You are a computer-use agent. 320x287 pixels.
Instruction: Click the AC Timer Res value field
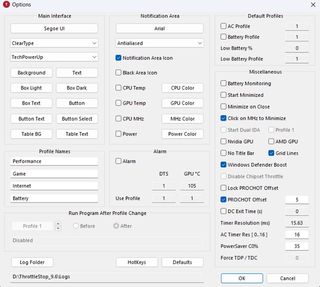click(297, 234)
